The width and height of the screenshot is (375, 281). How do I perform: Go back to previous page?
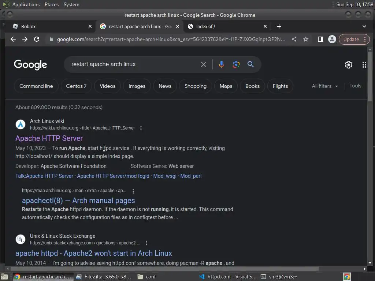pyautogui.click(x=13, y=39)
